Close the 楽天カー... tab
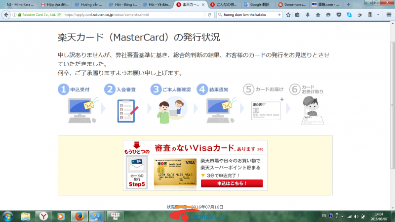The width and height of the screenshot is (395, 222). pyautogui.click(x=203, y=4)
